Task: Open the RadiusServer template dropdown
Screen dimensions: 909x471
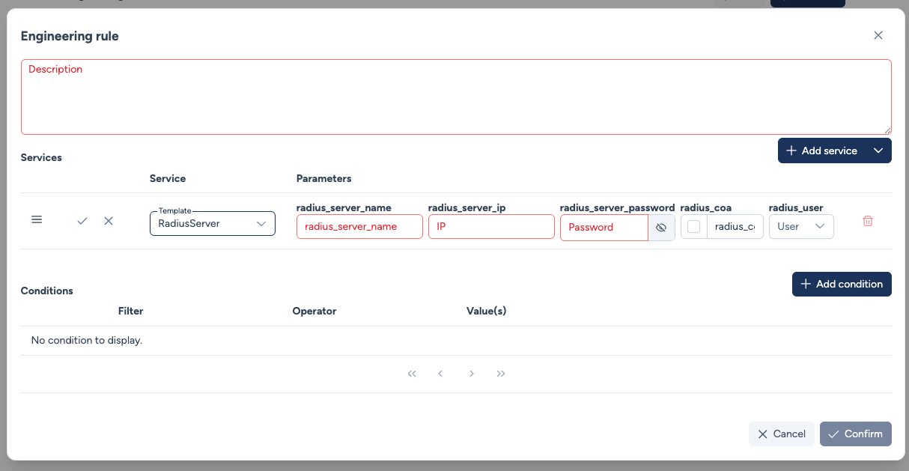Action: point(213,224)
